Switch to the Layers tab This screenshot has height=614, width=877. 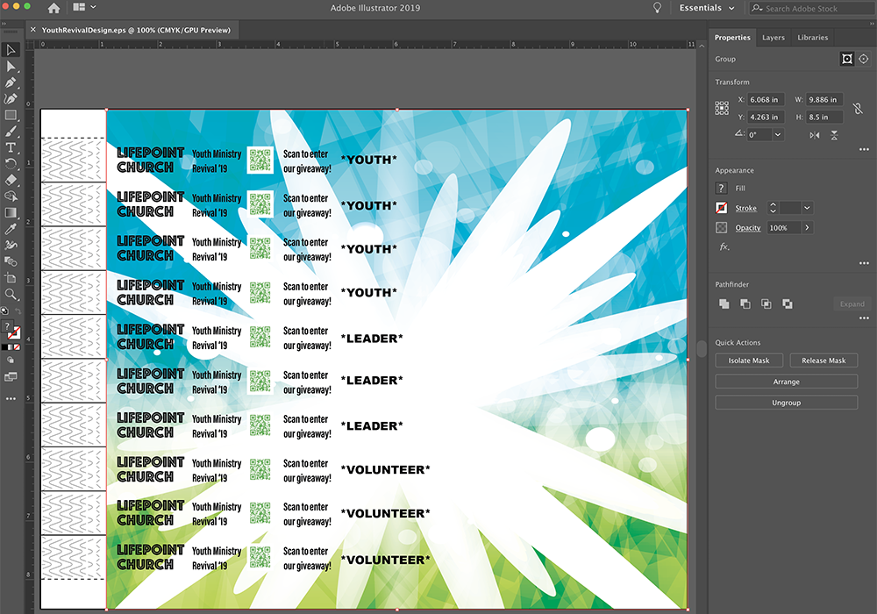coord(773,38)
